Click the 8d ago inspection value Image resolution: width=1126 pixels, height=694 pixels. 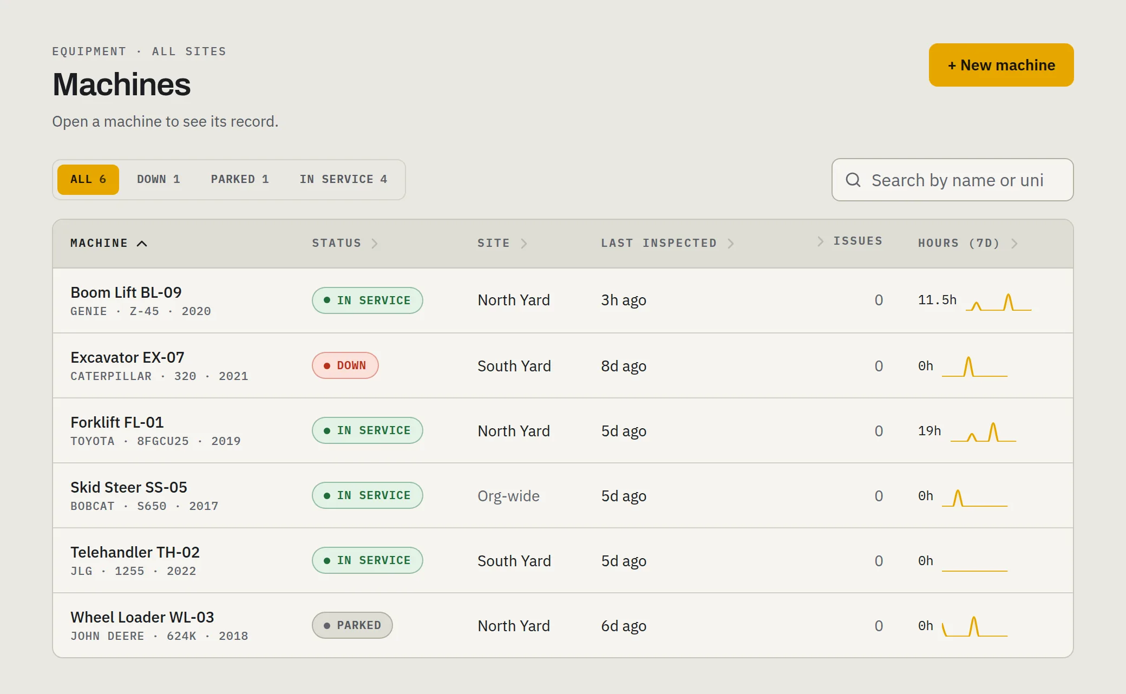[624, 366]
